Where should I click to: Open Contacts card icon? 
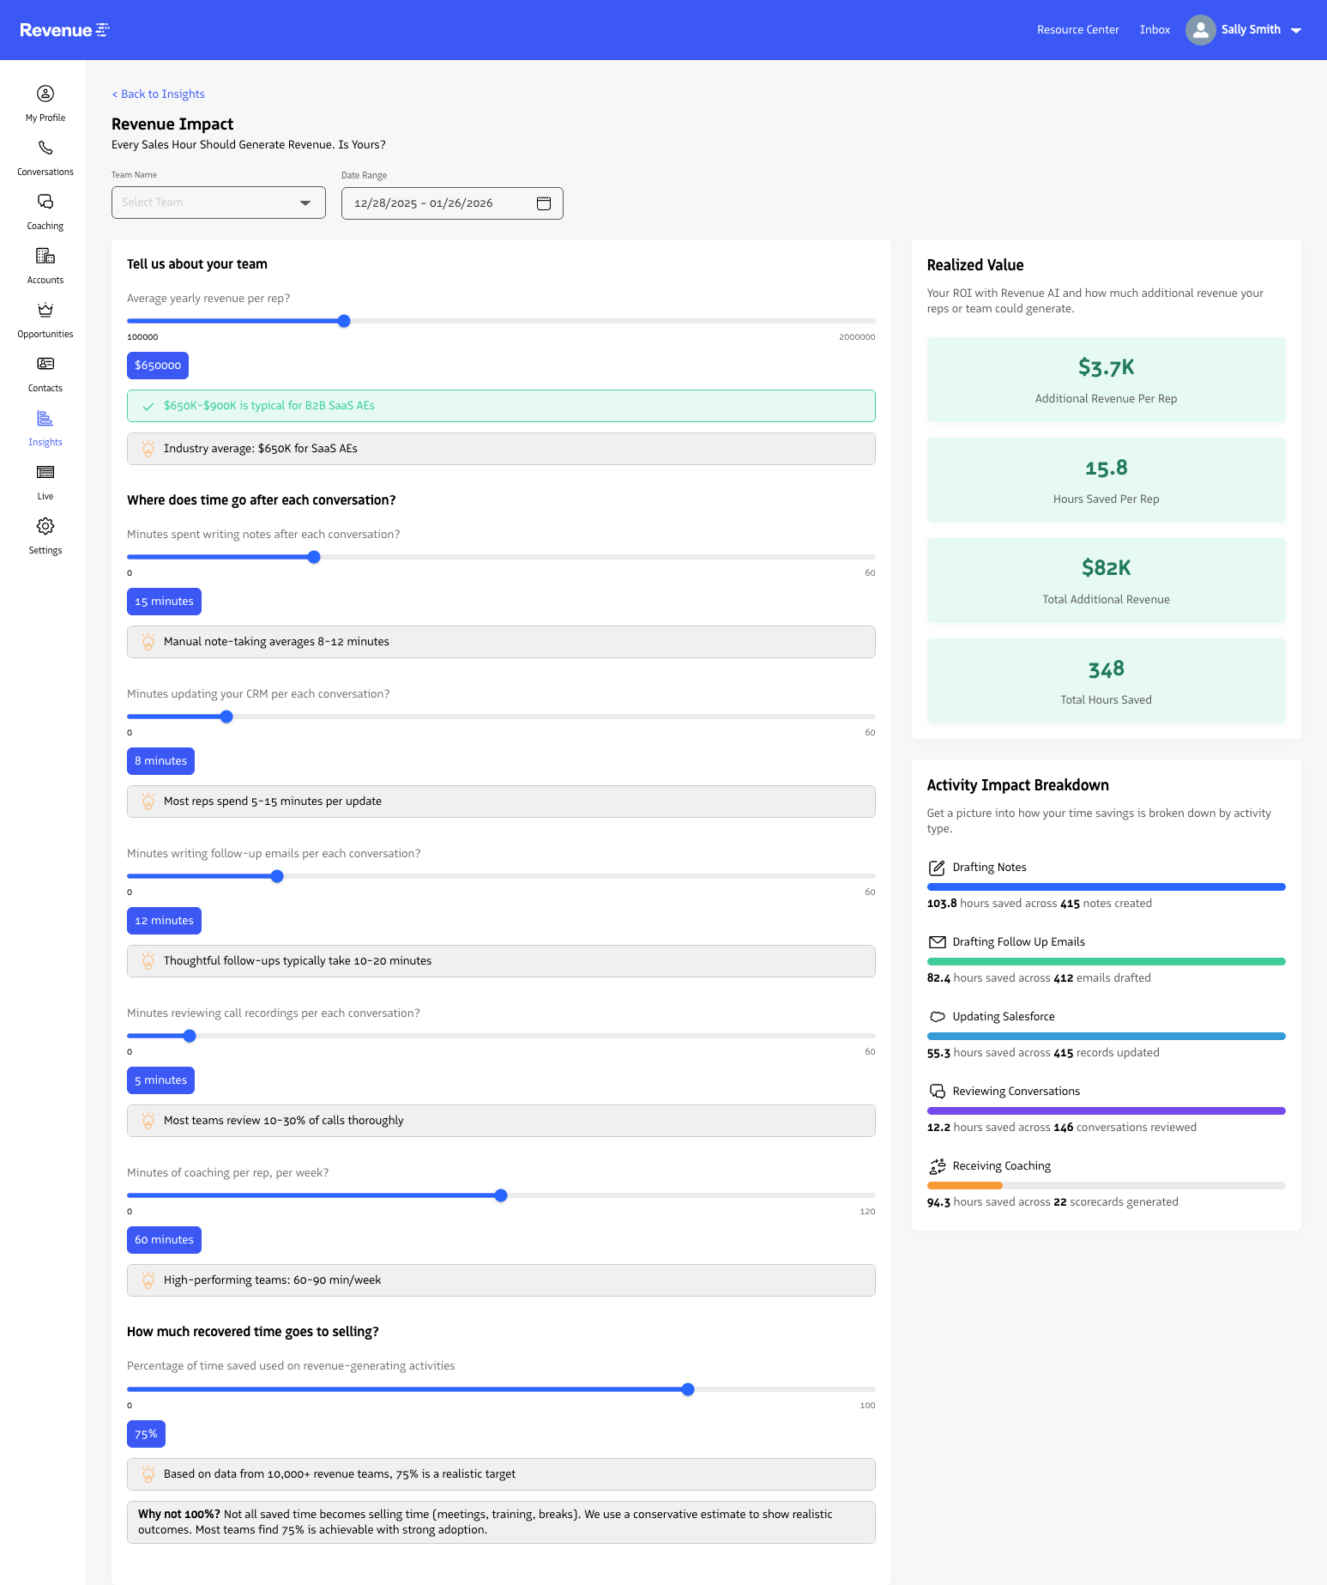[45, 364]
